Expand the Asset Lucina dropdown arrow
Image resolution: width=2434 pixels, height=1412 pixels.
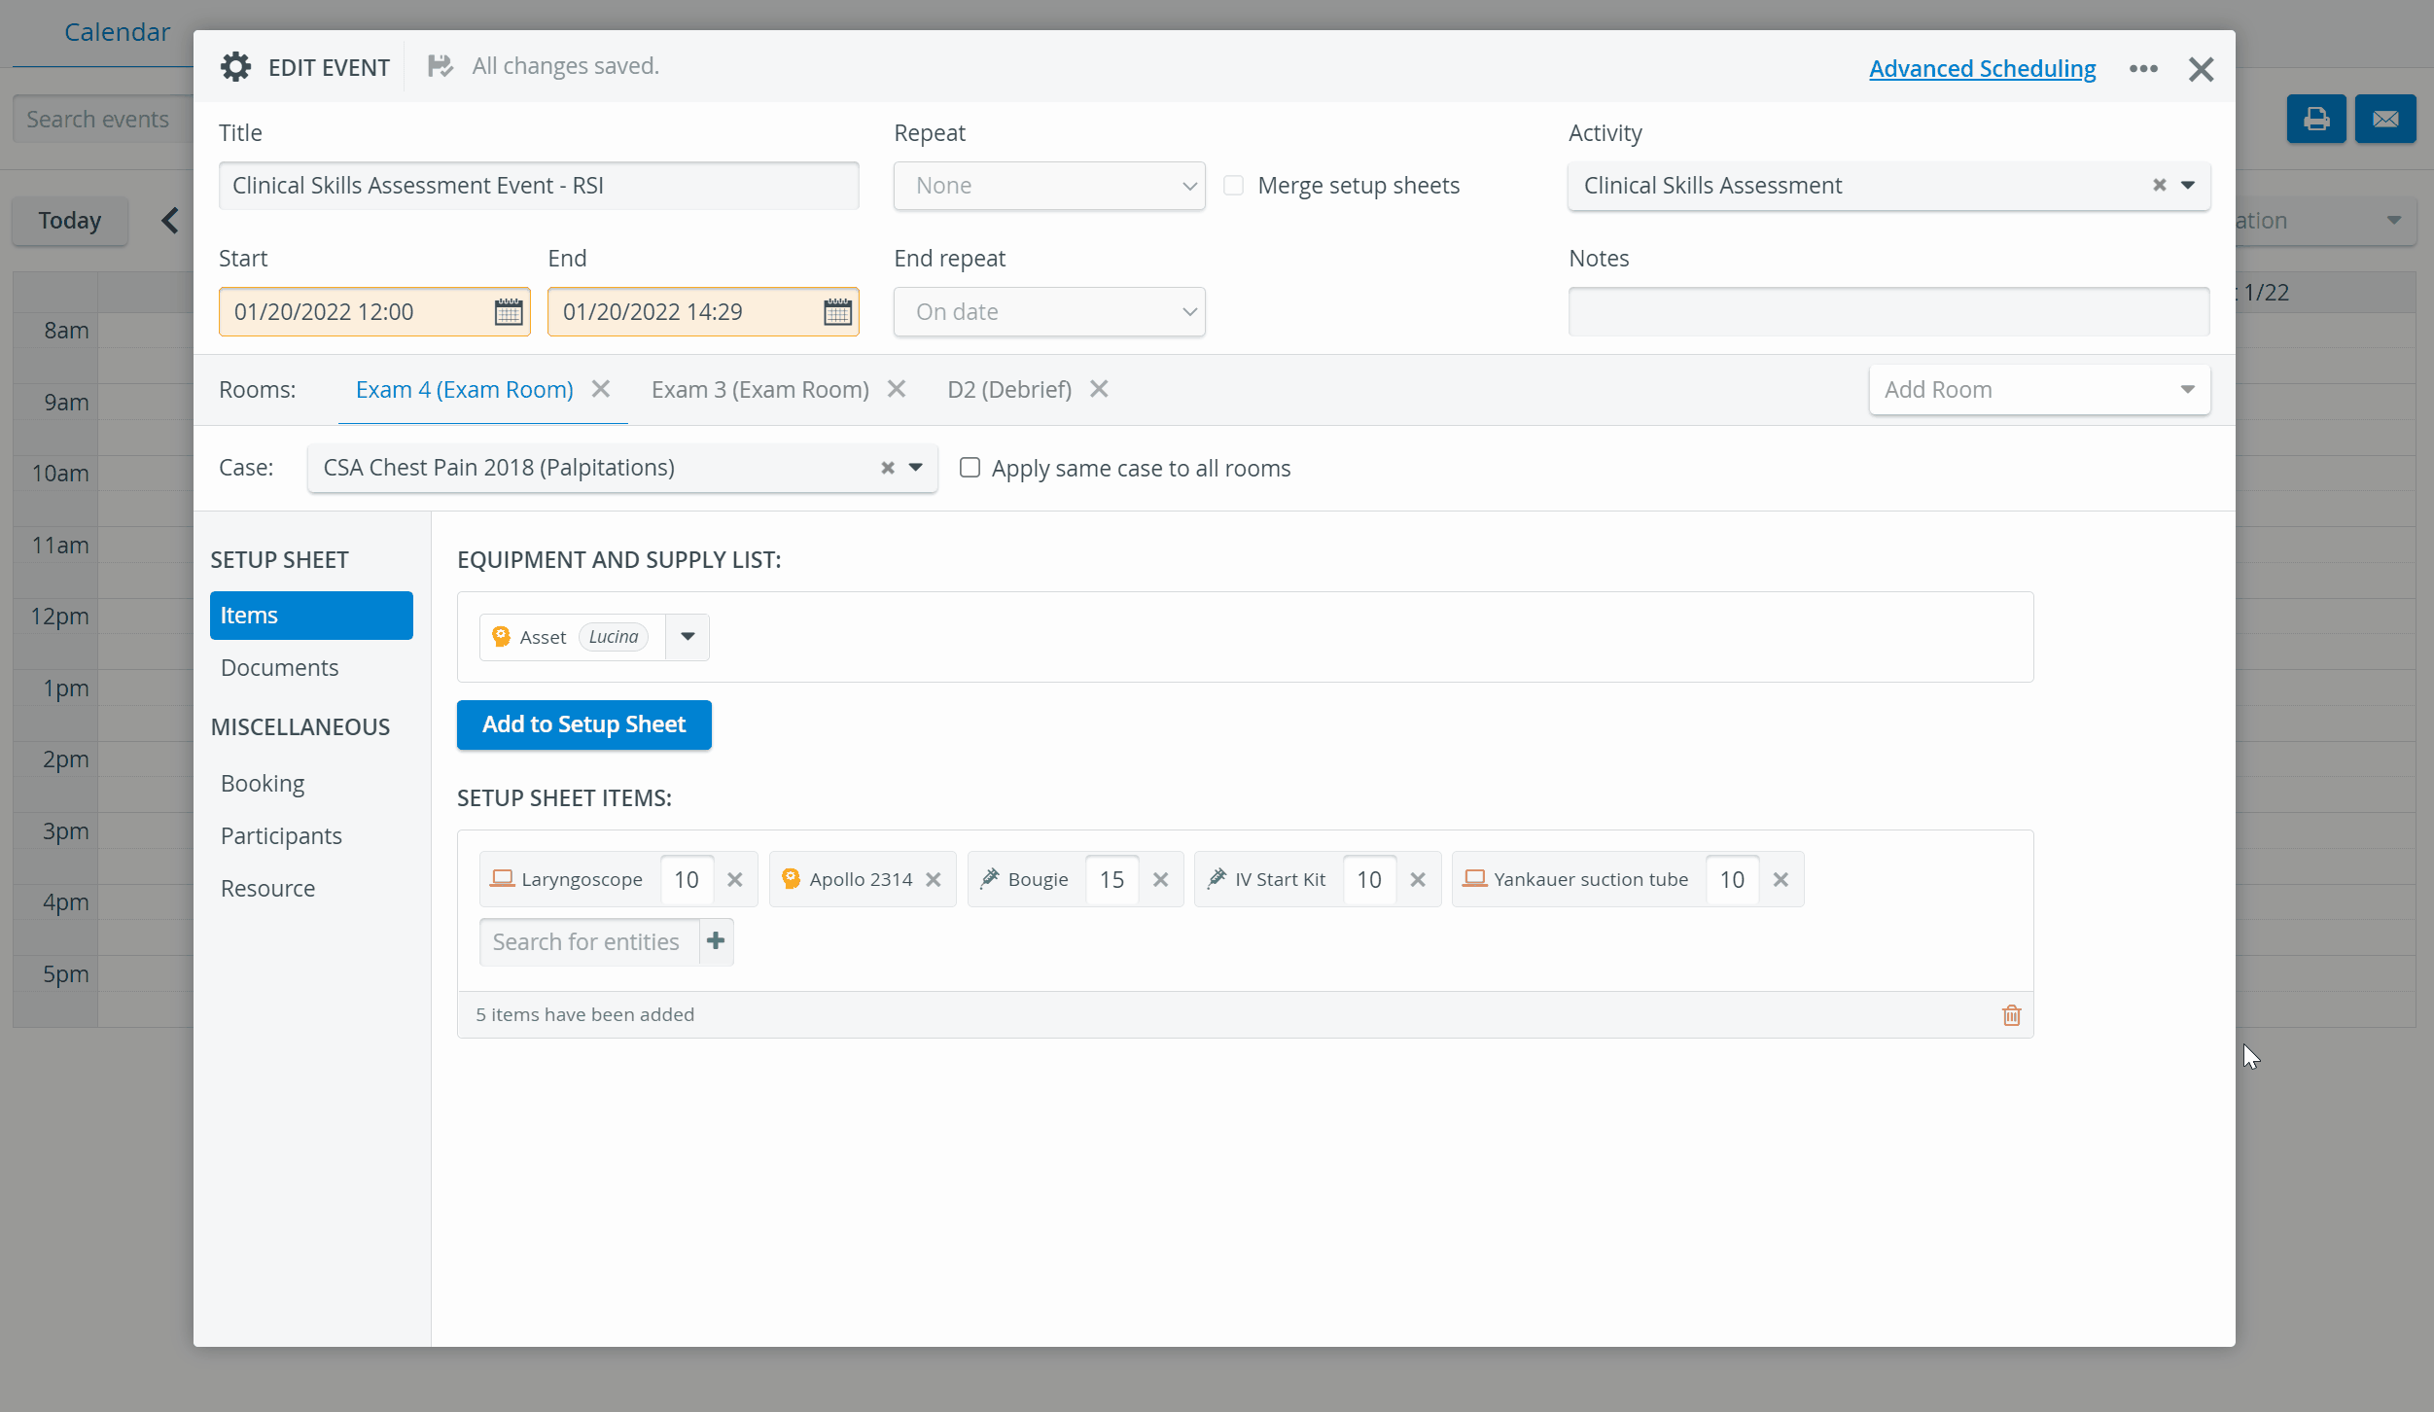[688, 637]
